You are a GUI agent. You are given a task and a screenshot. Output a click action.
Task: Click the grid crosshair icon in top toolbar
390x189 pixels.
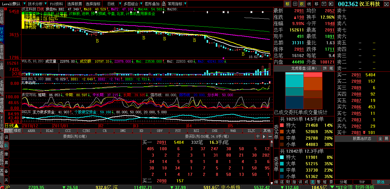coord(295,4)
